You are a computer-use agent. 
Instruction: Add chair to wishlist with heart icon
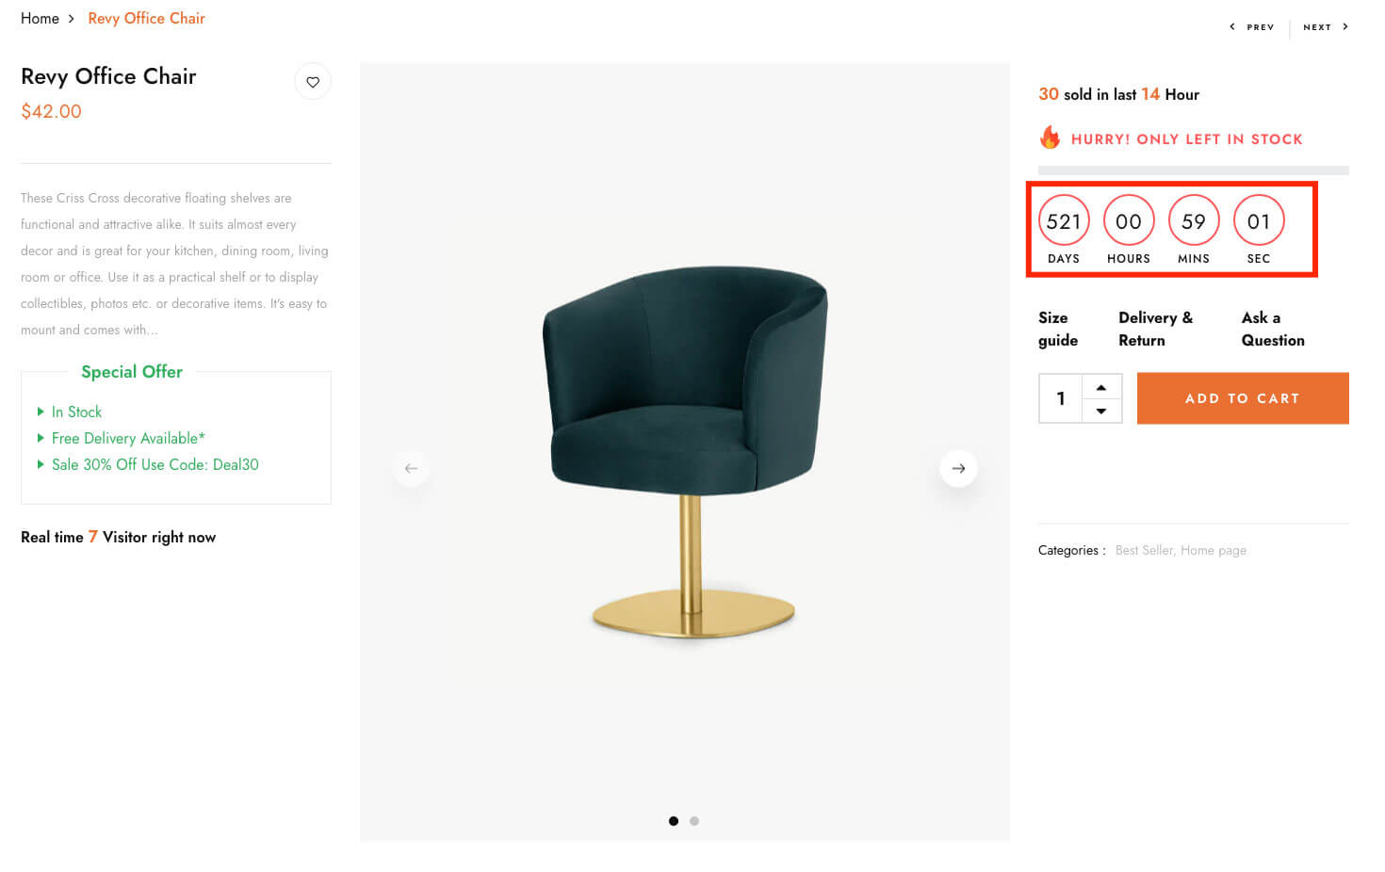[313, 82]
